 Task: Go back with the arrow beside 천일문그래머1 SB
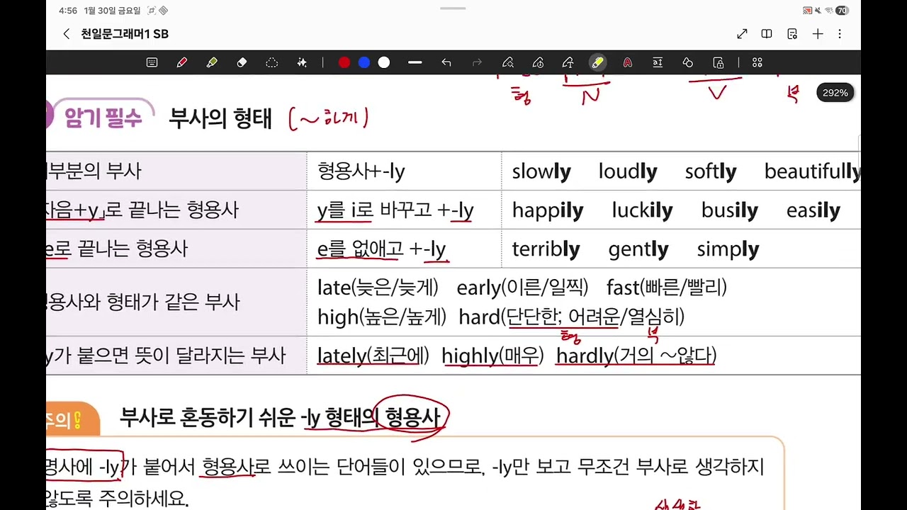[x=67, y=34]
